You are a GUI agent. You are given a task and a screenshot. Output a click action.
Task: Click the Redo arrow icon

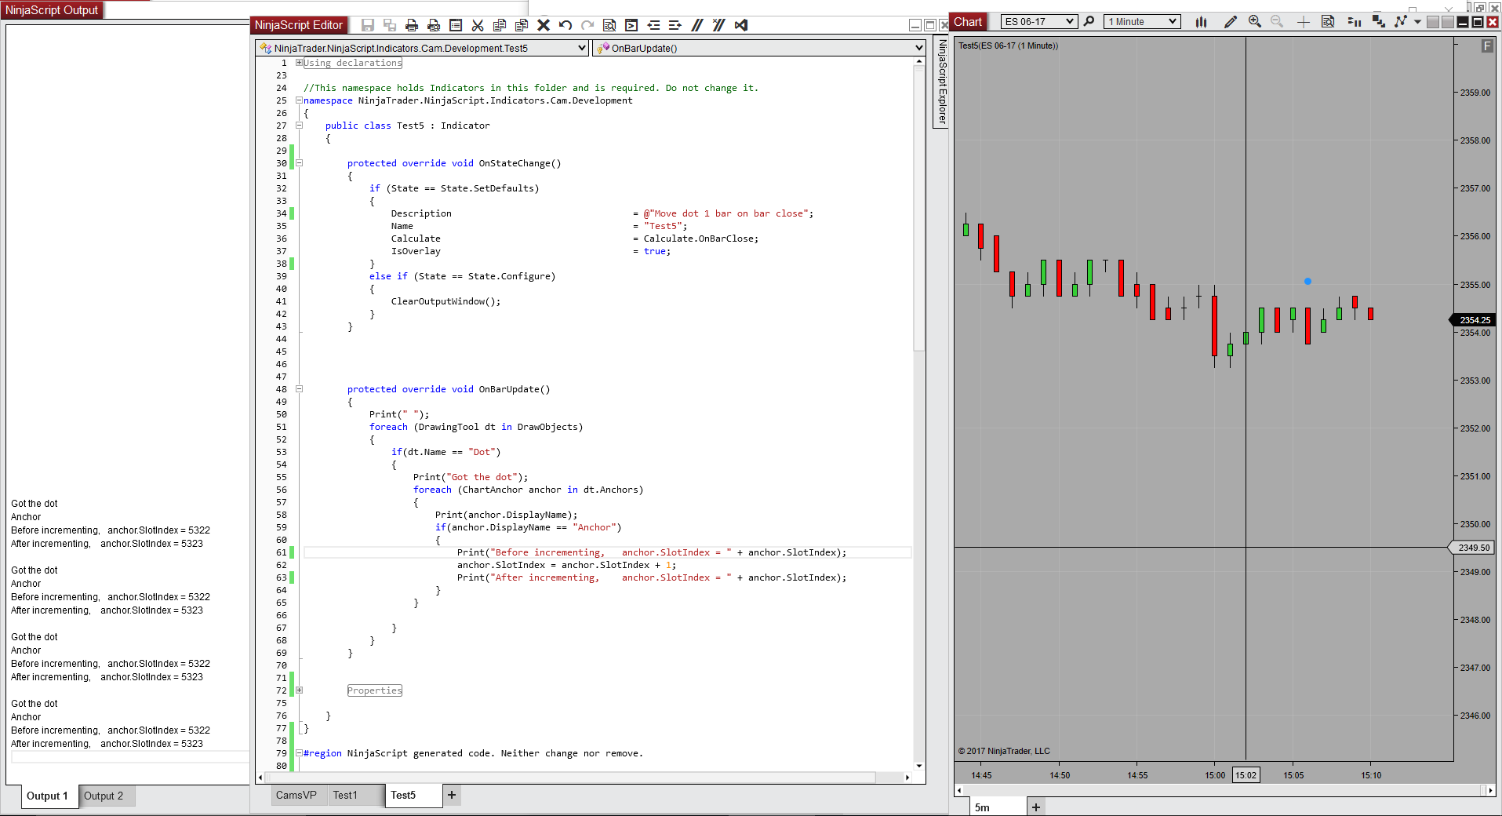[x=587, y=25]
